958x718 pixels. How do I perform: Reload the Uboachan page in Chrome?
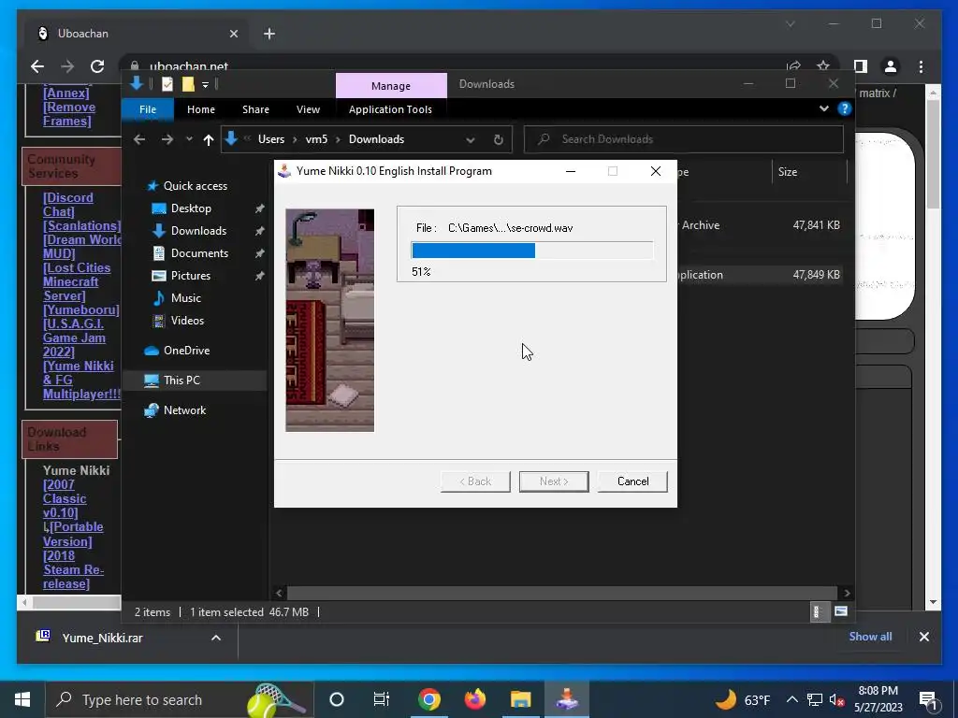97,66
